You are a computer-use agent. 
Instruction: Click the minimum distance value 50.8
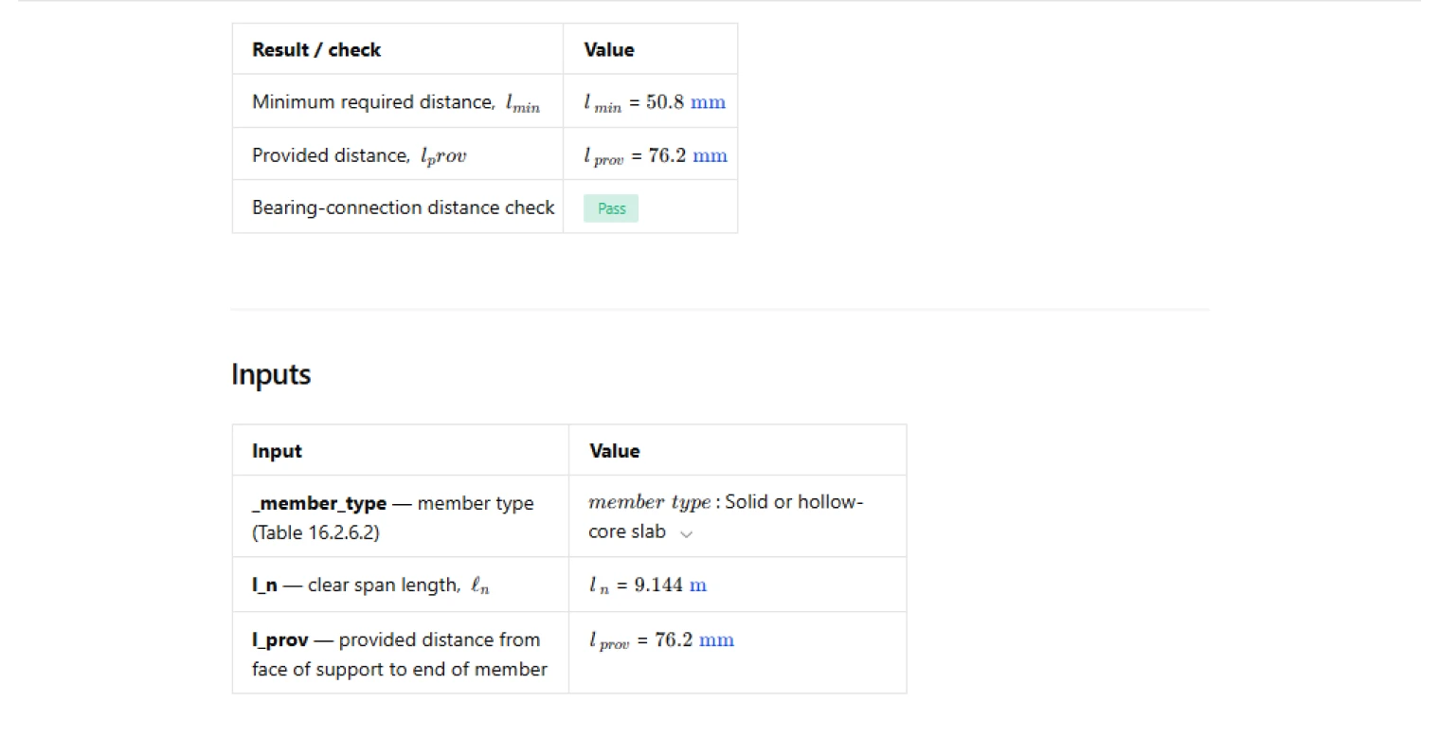(664, 102)
